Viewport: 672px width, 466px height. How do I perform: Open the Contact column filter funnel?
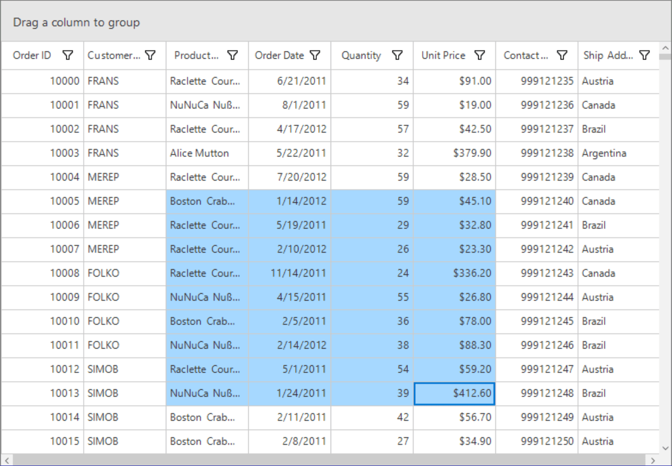coord(562,55)
